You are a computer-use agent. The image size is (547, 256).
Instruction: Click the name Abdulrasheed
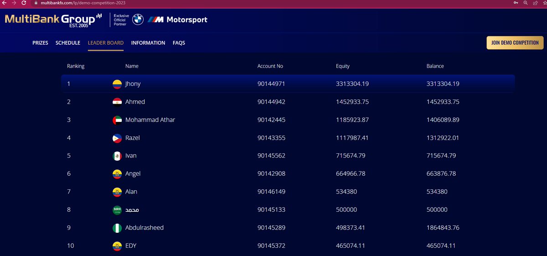pyautogui.click(x=144, y=228)
